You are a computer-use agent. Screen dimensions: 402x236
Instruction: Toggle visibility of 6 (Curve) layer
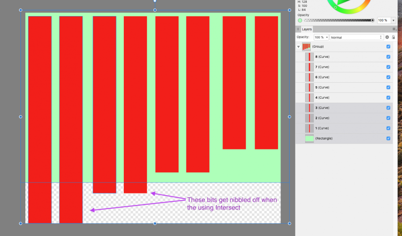coord(388,77)
